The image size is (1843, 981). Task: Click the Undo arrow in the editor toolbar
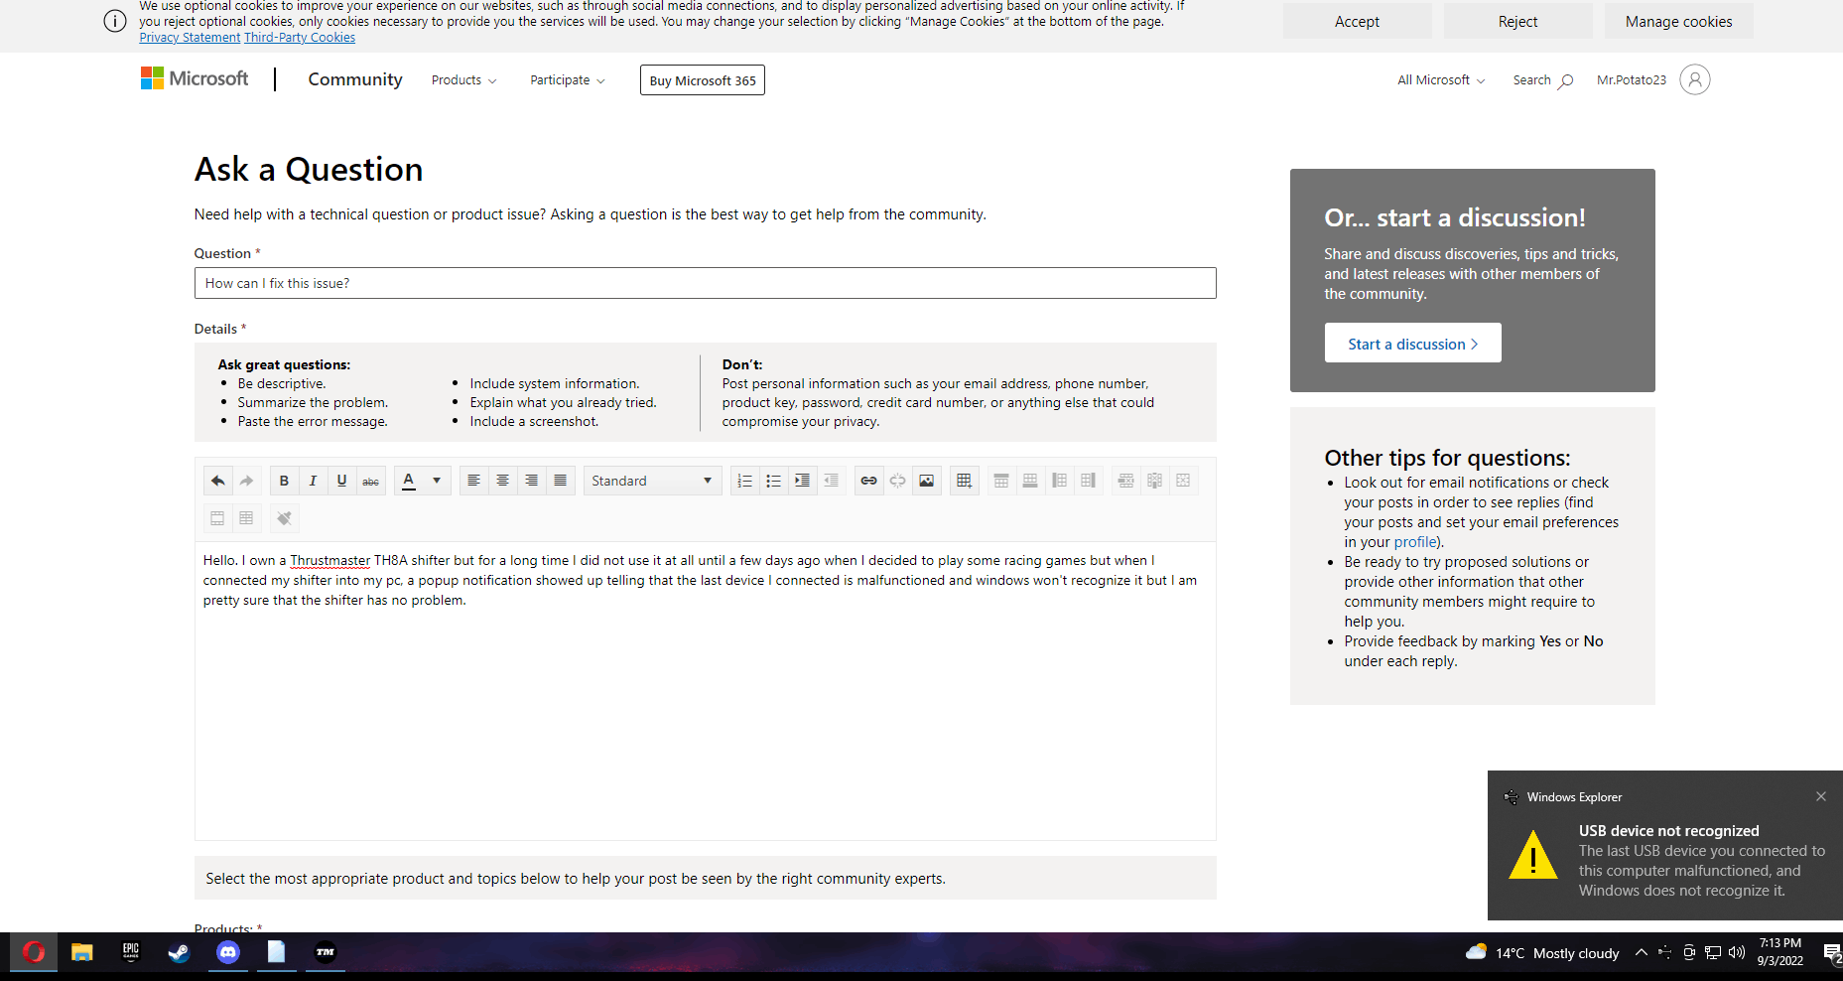[217, 481]
